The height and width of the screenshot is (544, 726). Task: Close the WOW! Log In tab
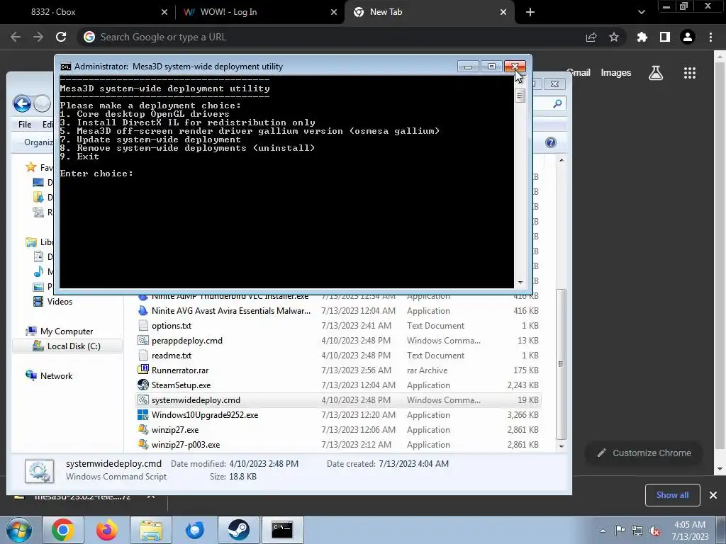(x=334, y=12)
